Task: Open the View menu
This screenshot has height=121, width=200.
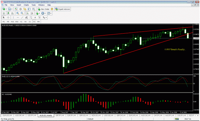Action: (x=12, y=5)
